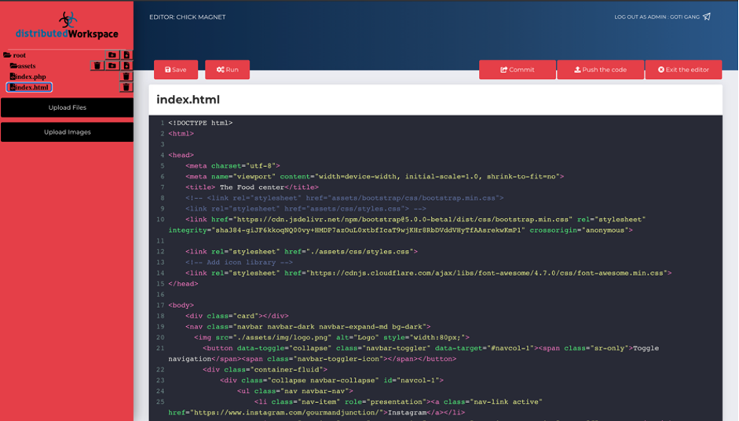739x421 pixels.
Task: Click the new file icon beside root
Action: 126,55
